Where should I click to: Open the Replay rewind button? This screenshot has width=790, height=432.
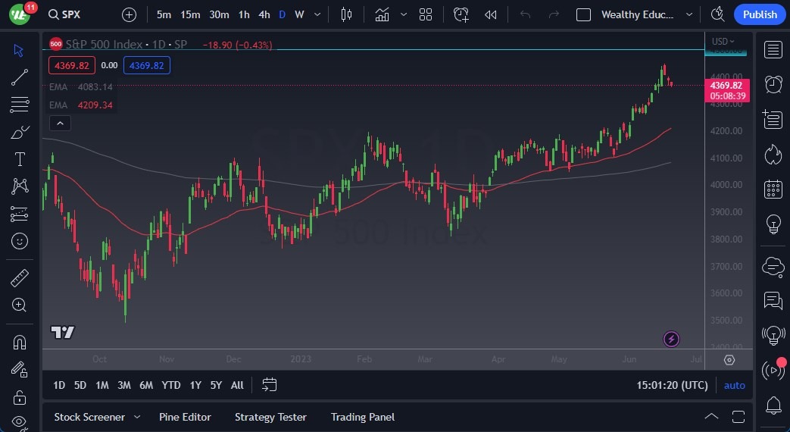(491, 14)
